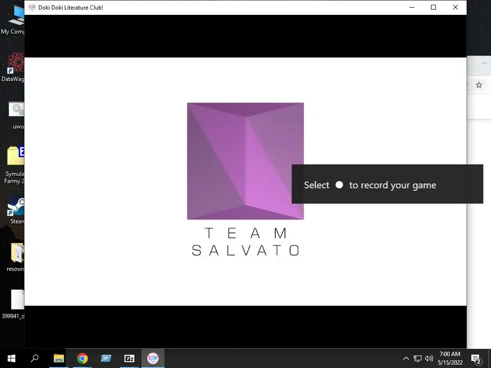This screenshot has width=491, height=368.
Task: Open the notification center icon
Action: click(476, 359)
